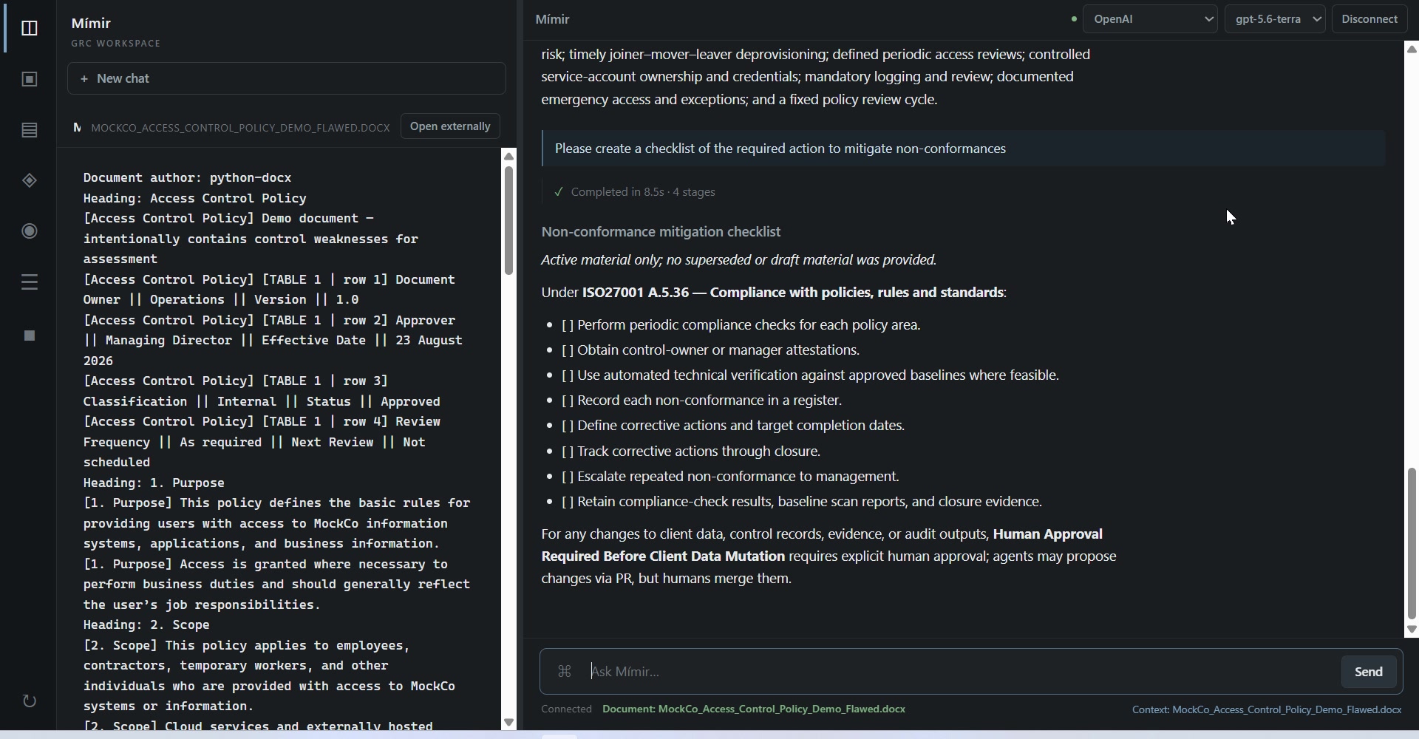The image size is (1419, 739).
Task: Click the 'Active material only' italic note
Action: 739,260
